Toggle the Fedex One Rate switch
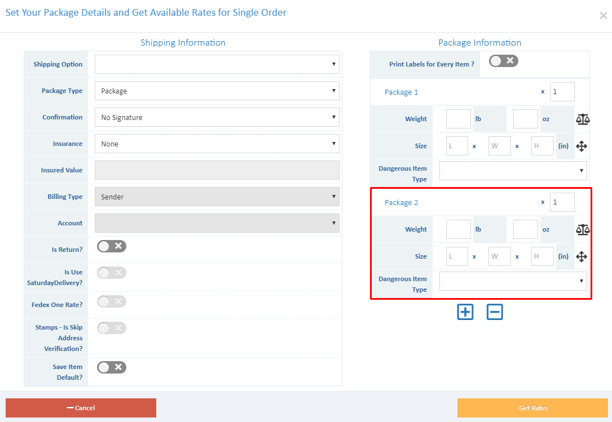The height and width of the screenshot is (422, 612). pos(111,301)
